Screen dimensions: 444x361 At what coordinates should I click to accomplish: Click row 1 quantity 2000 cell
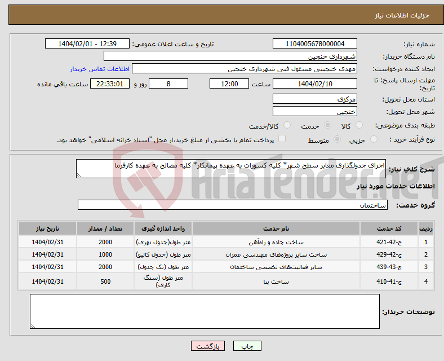(x=105, y=242)
